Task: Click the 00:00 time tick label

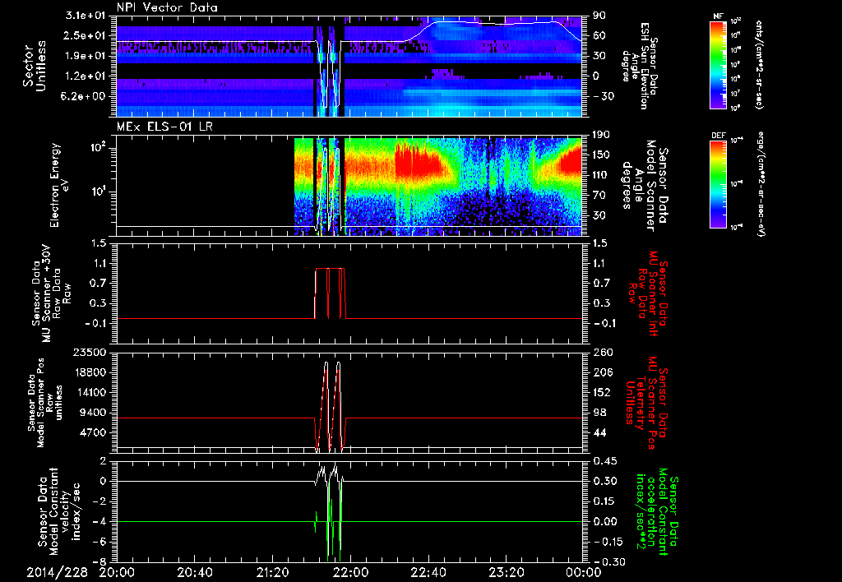Action: tap(583, 572)
